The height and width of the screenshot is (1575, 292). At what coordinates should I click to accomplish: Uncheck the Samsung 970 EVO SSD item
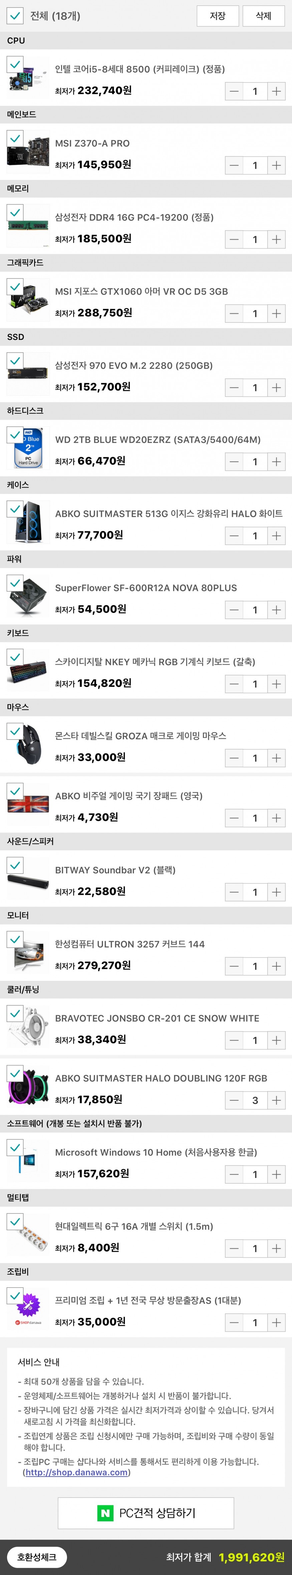(15, 360)
